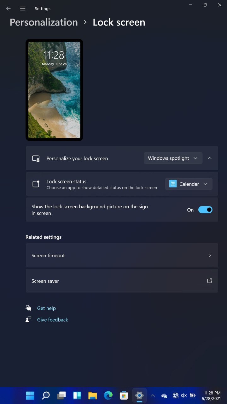Open Microsoft Store from taskbar
Image resolution: width=227 pixels, height=404 pixels.
(124, 395)
